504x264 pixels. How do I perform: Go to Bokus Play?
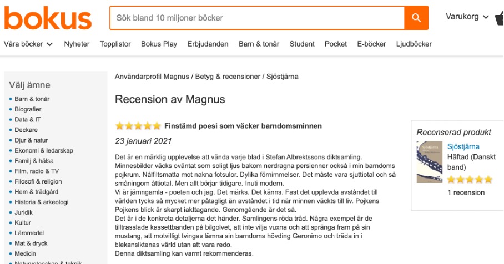[x=159, y=44]
